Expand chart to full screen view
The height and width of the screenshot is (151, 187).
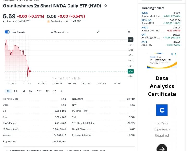(x=98, y=32)
